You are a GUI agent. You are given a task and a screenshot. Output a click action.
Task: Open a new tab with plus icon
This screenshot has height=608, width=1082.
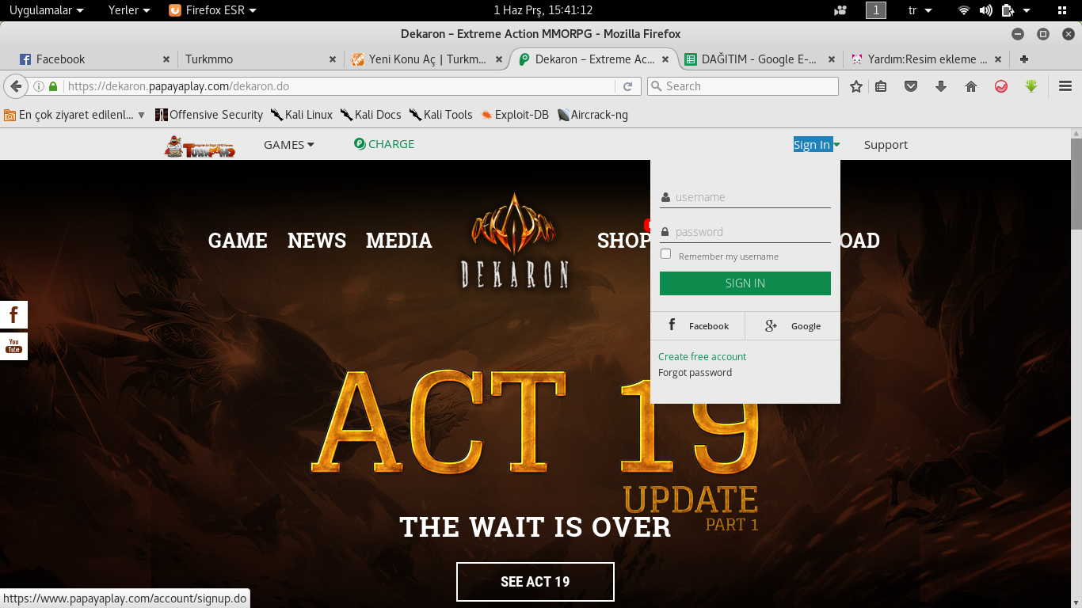pyautogui.click(x=1024, y=59)
